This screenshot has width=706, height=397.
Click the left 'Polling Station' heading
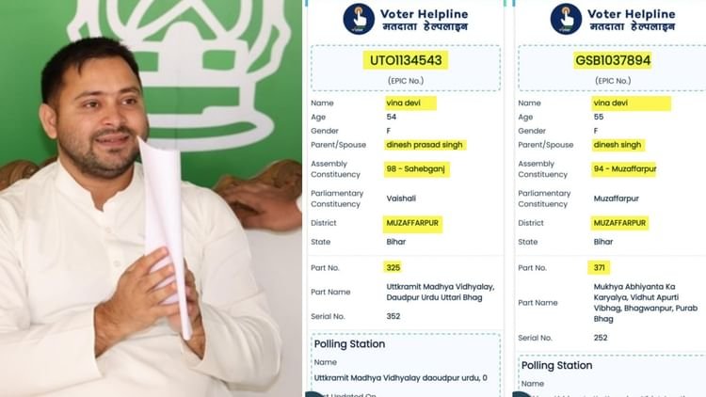[349, 344]
